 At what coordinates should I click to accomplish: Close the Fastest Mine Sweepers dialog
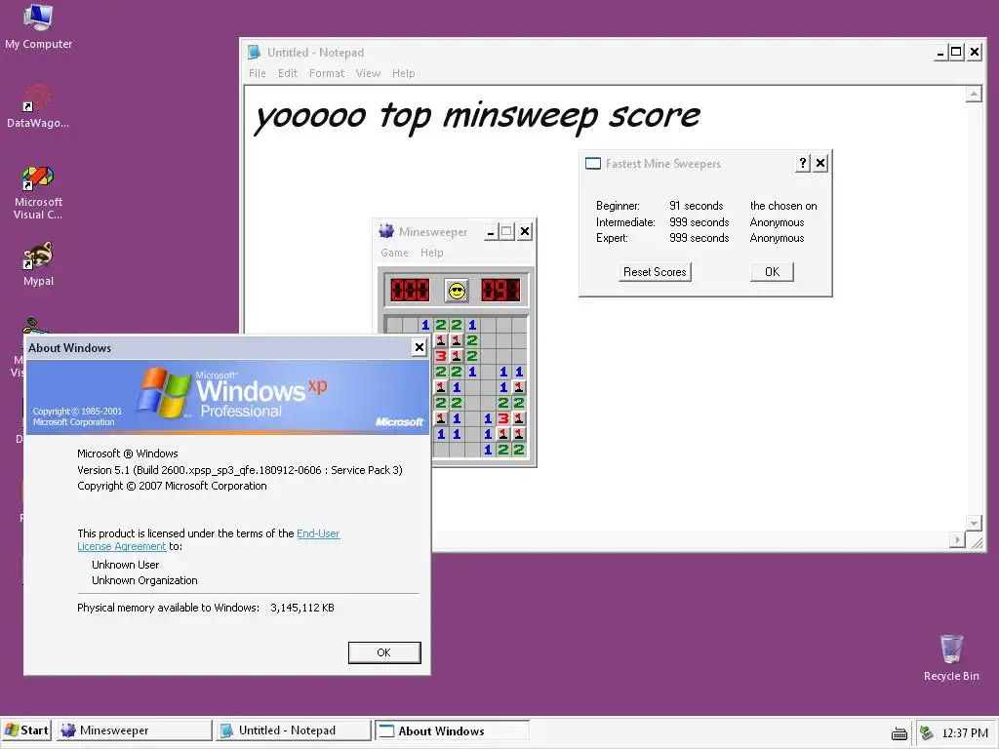[x=820, y=164]
